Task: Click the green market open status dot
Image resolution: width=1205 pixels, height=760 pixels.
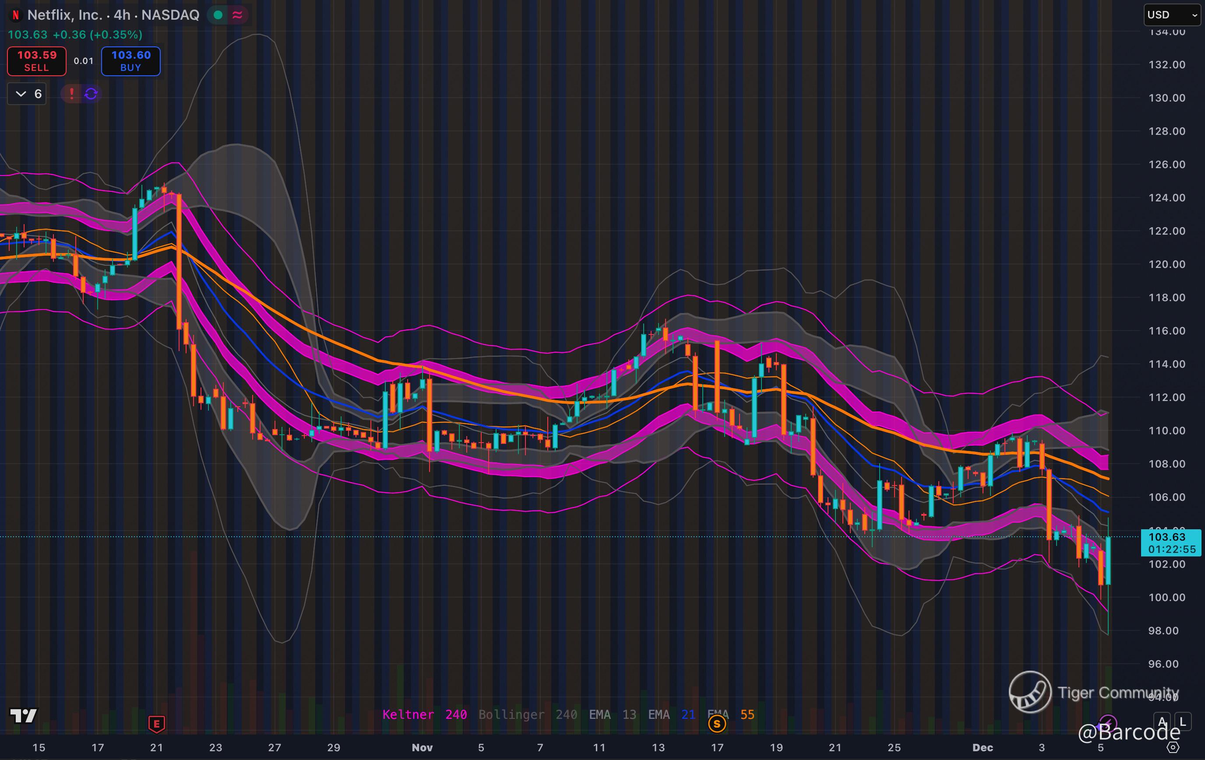Action: (218, 15)
